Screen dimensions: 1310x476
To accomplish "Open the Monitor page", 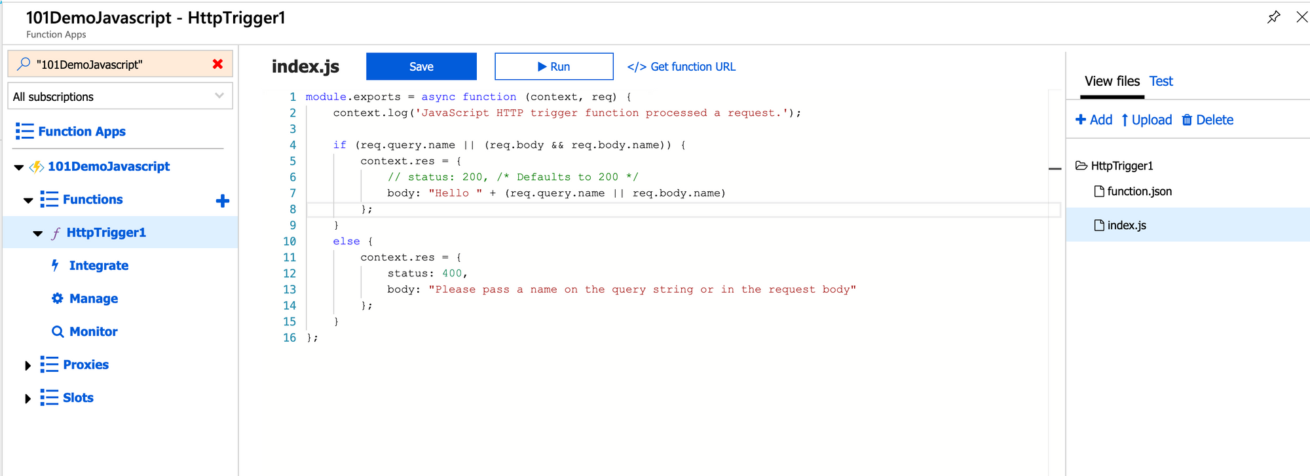I will 94,331.
